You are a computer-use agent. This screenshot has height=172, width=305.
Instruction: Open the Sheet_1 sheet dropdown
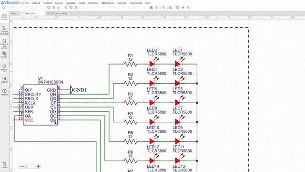(27, 166)
